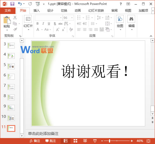Screen dimensions: 155x144
Task: Toggle text Shadow formatting
Action: coord(55,24)
